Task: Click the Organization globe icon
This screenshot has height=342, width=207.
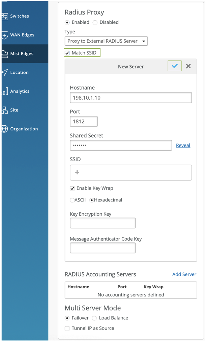Action: click(4, 129)
